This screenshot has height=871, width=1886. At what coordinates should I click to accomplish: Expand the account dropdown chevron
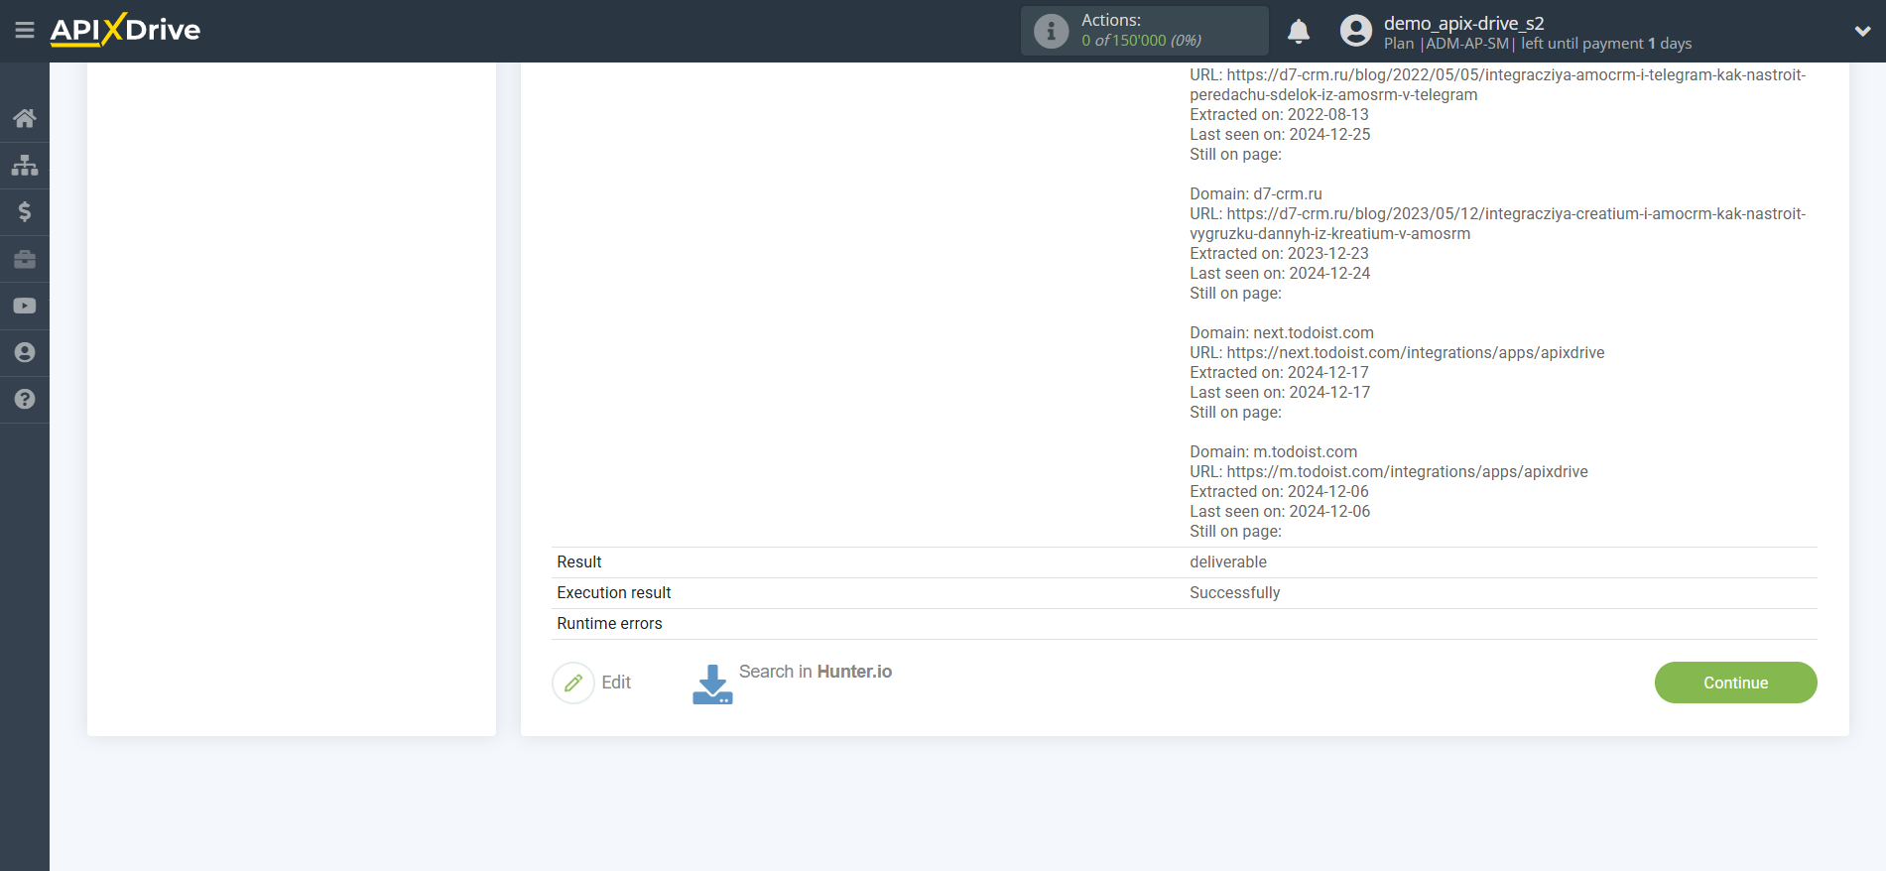1862,31
